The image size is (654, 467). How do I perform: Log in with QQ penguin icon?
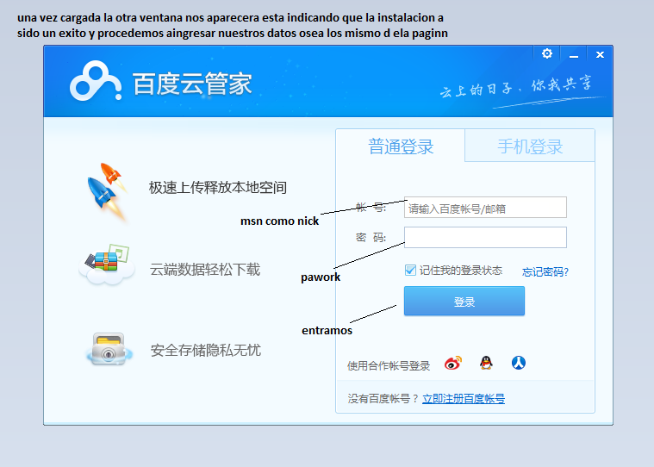486,363
